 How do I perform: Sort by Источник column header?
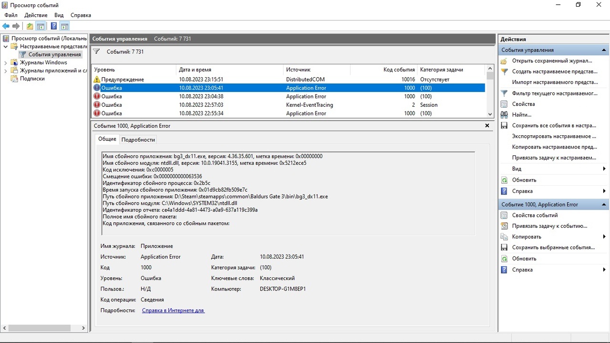[317, 70]
